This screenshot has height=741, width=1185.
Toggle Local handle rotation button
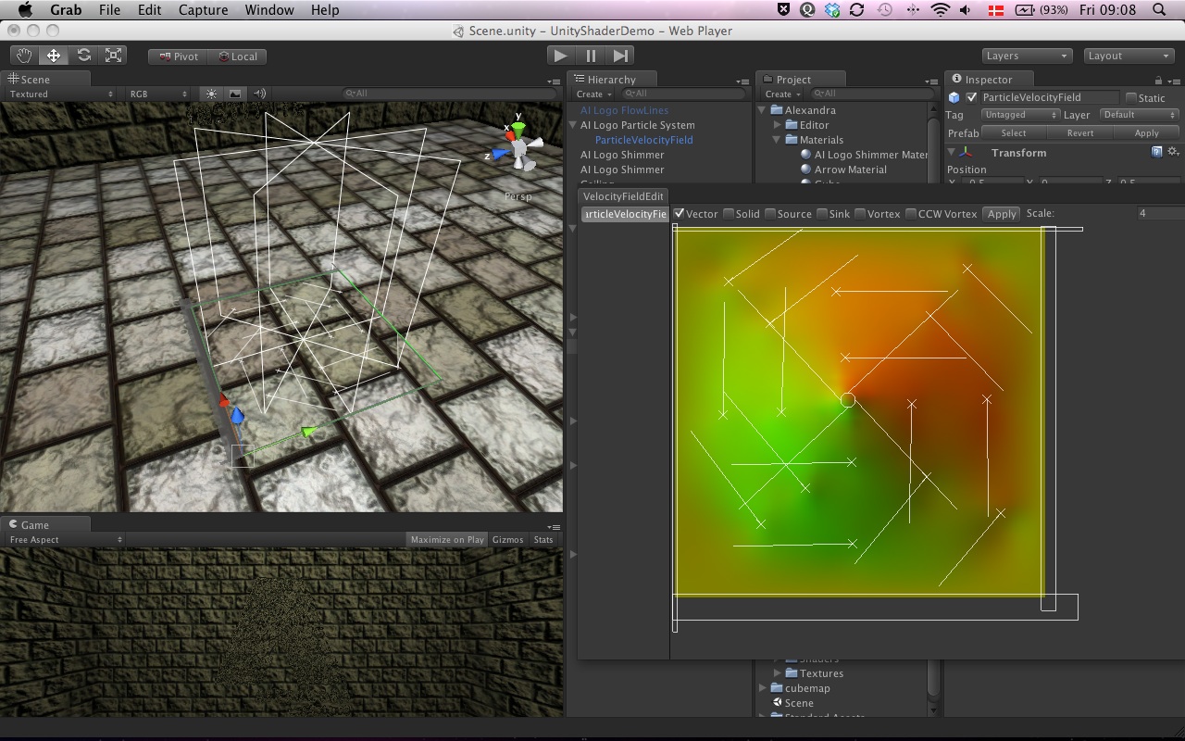tap(237, 57)
